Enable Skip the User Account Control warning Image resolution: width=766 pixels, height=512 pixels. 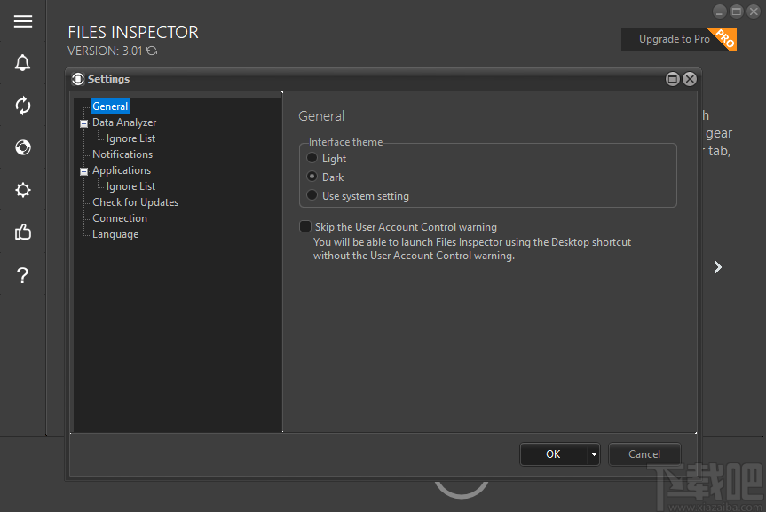pos(305,226)
